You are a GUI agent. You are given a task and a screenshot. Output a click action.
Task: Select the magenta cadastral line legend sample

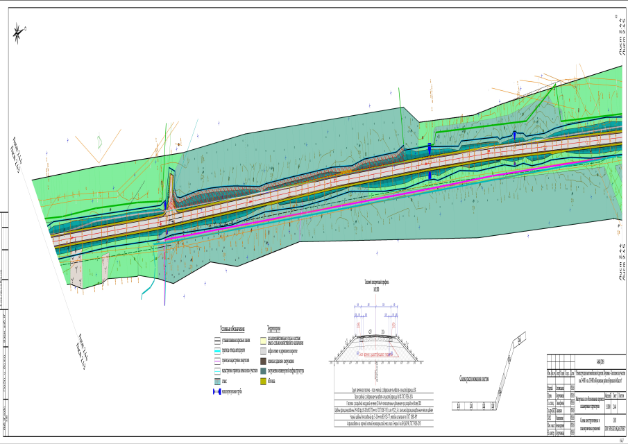tap(217, 361)
